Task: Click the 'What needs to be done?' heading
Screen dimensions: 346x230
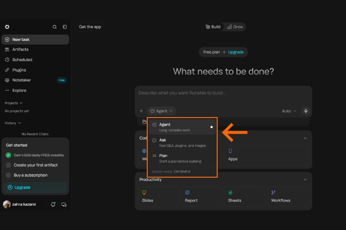Action: [x=223, y=72]
